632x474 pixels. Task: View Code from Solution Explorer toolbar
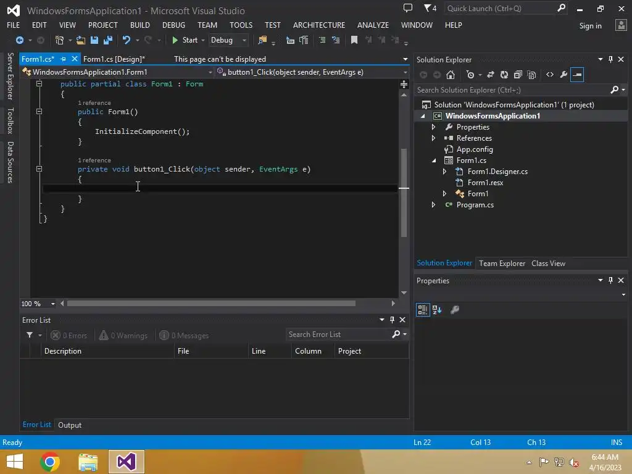pyautogui.click(x=550, y=75)
